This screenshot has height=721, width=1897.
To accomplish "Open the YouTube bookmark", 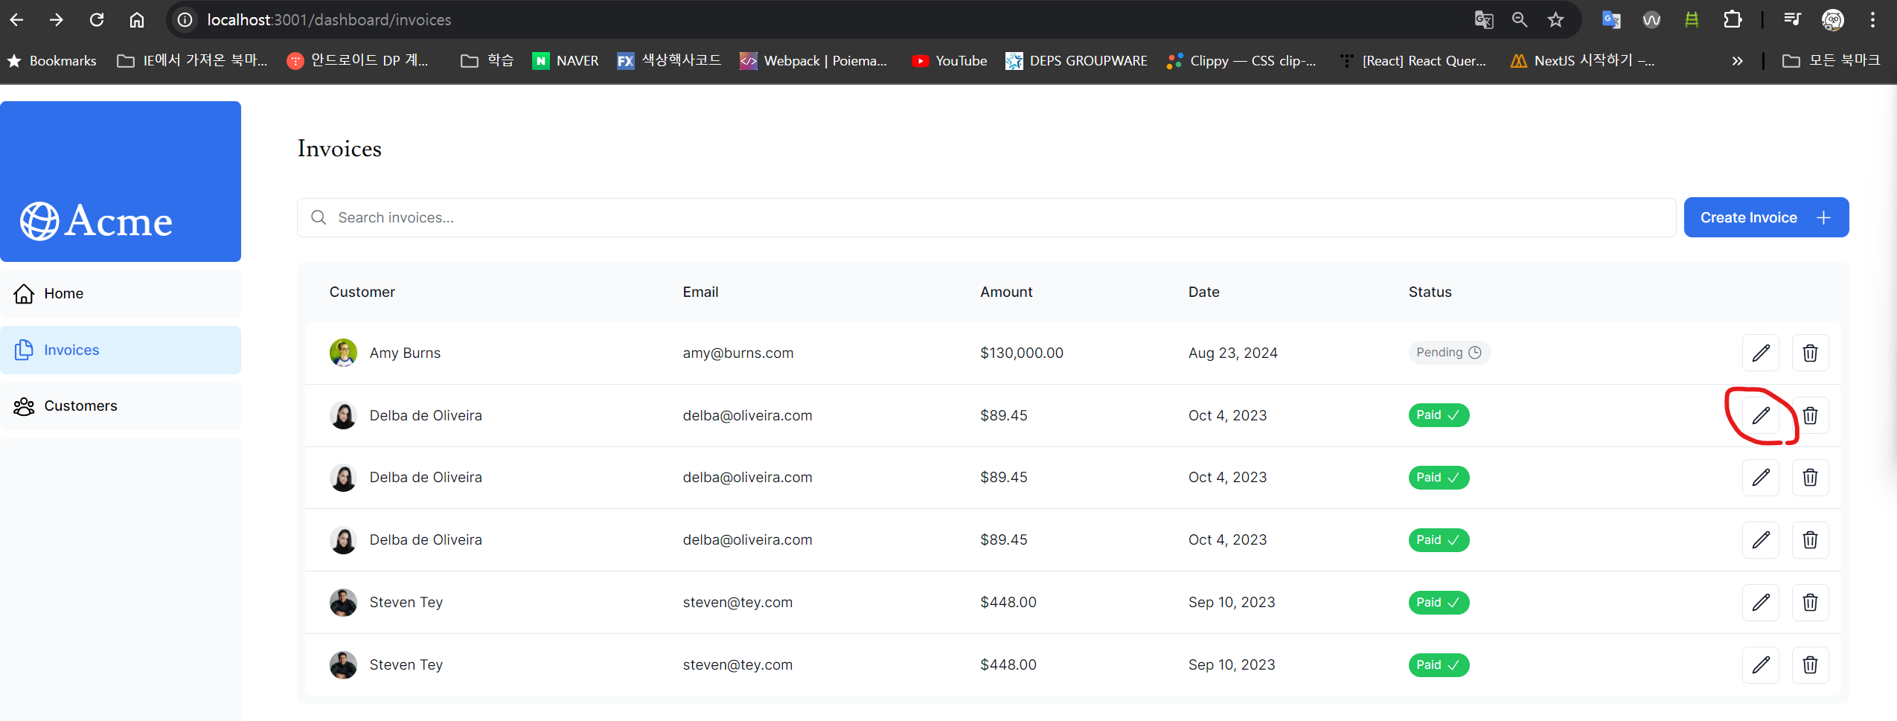I will [950, 61].
